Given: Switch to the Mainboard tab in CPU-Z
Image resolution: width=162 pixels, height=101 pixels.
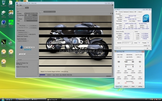Looking at the screenshot, I should (126, 12).
